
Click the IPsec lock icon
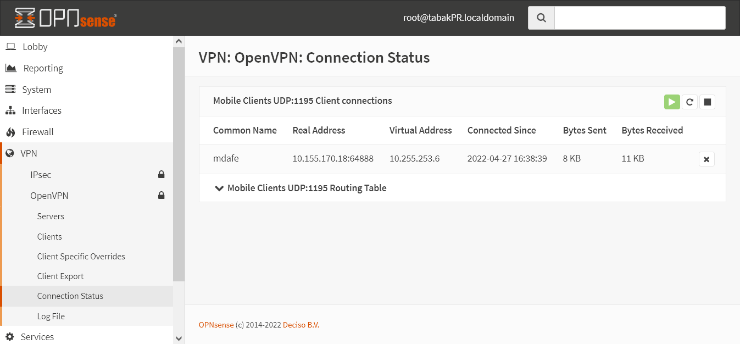(x=161, y=174)
